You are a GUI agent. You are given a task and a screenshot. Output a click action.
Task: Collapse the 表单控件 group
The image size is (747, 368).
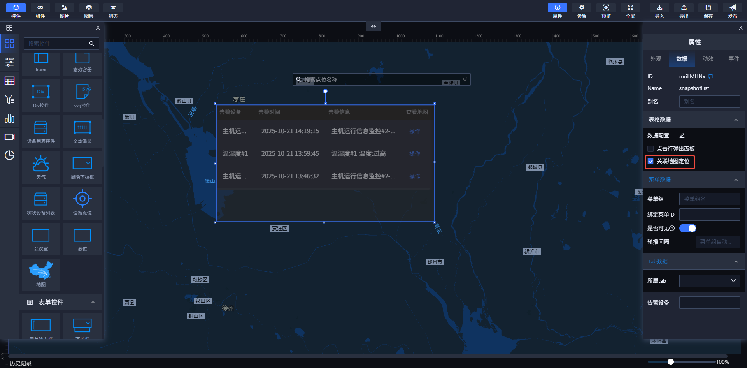coord(93,302)
